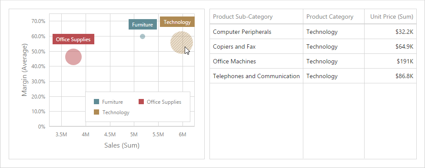Image resolution: width=425 pixels, height=168 pixels.
Task: Select the Computer Peripherals row
Action: [313, 32]
